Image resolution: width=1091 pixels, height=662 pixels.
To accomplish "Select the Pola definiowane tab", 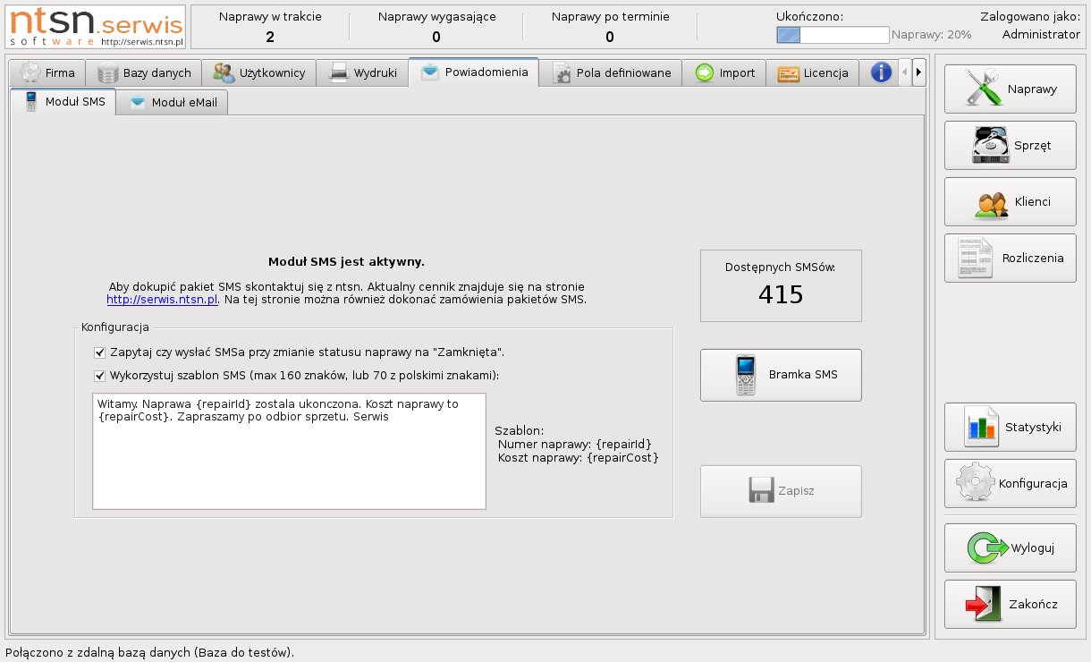I will (x=612, y=73).
